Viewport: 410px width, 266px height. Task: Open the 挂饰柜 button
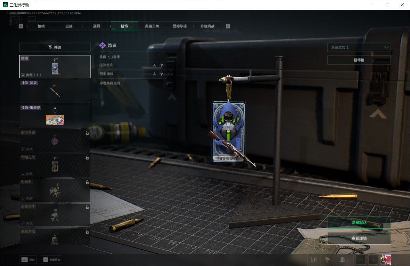[359, 60]
